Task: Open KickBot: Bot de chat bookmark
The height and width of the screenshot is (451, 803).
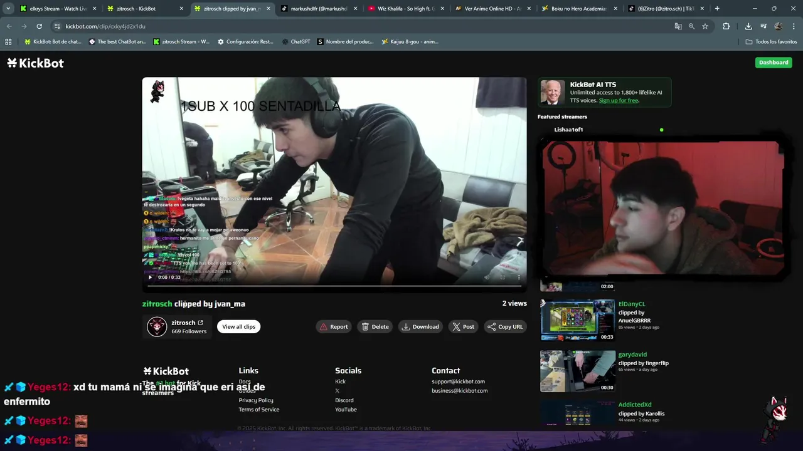Action: click(x=53, y=41)
